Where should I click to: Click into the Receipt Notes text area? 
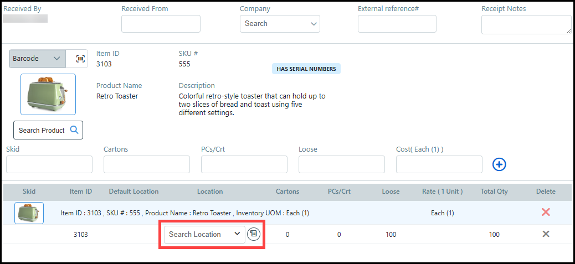pos(526,24)
